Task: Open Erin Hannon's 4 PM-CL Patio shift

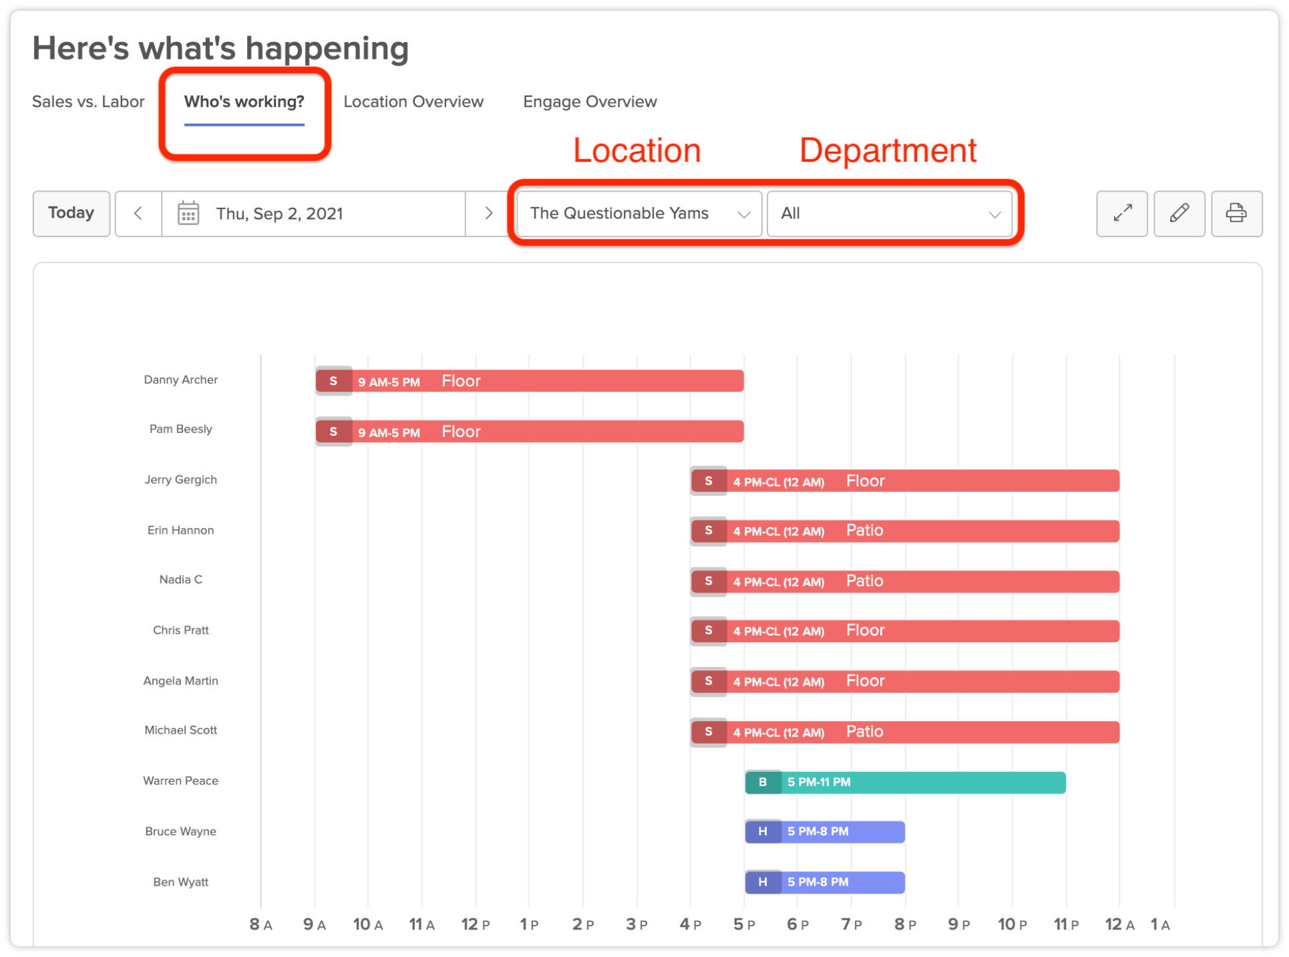Action: pyautogui.click(x=905, y=531)
